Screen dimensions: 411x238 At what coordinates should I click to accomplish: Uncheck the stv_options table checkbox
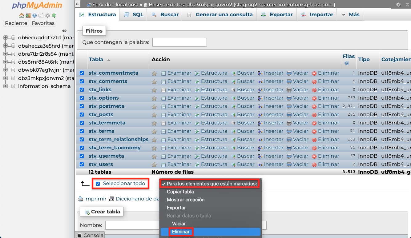[81, 98]
